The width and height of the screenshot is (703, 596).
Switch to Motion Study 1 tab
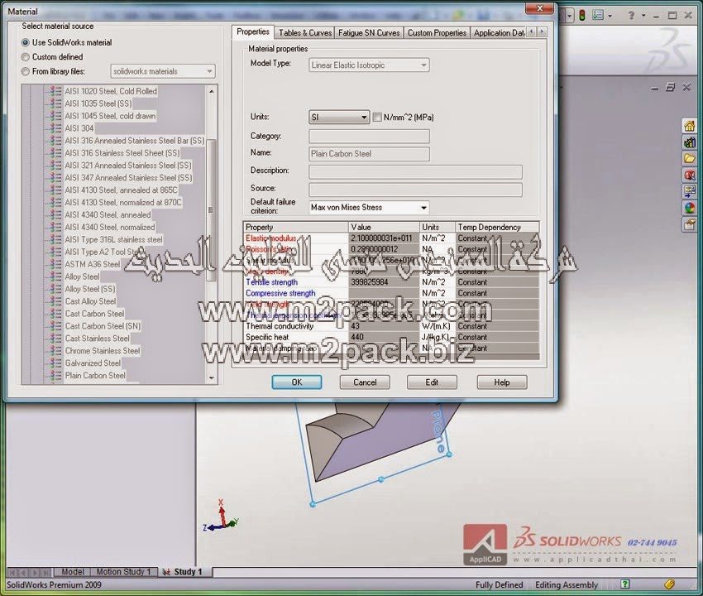click(123, 572)
